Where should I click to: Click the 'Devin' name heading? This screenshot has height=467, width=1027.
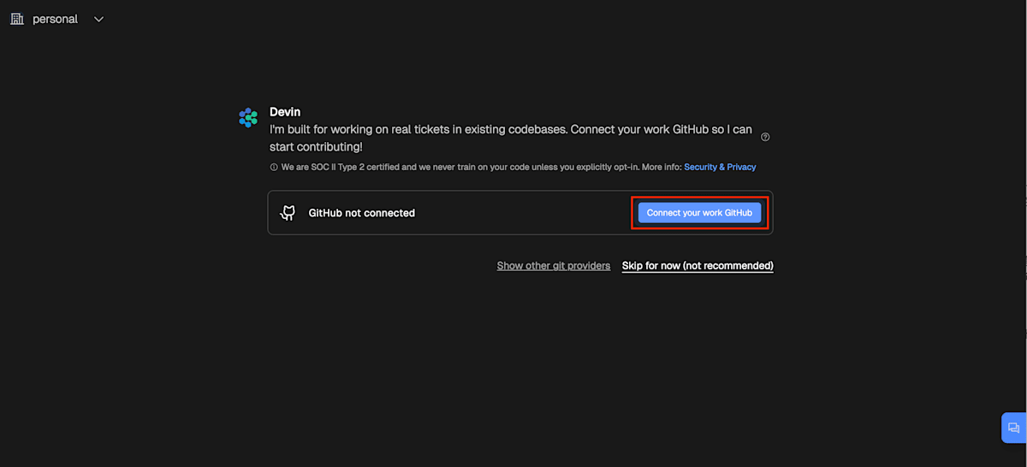coord(285,112)
